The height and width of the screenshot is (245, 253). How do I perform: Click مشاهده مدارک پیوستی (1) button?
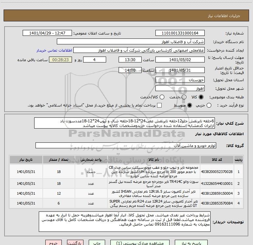click(x=140, y=243)
